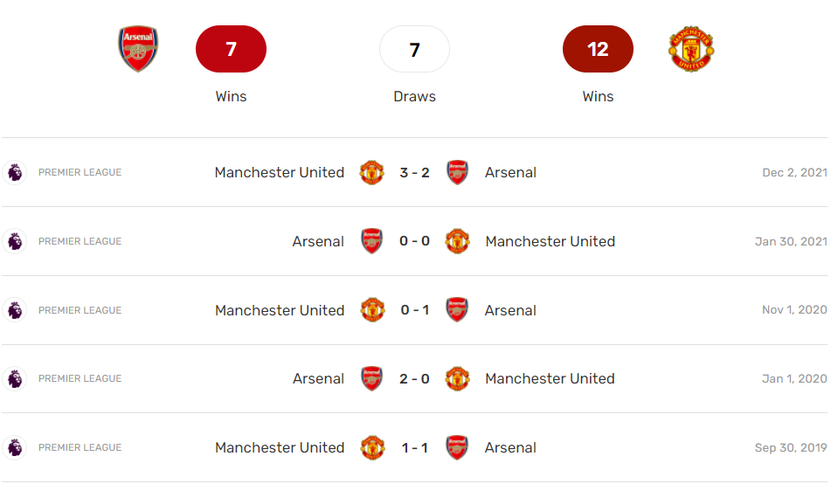Click the large Arsenal crest in header
The width and height of the screenshot is (831, 484).
tap(138, 49)
